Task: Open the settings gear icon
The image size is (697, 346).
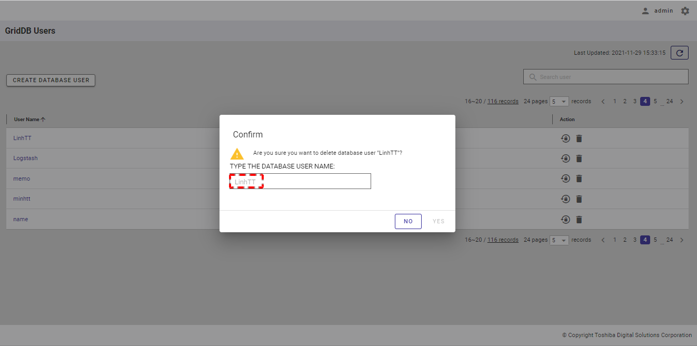Action: click(685, 11)
